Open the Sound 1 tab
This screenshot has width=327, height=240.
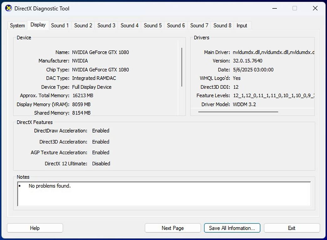[60, 25]
